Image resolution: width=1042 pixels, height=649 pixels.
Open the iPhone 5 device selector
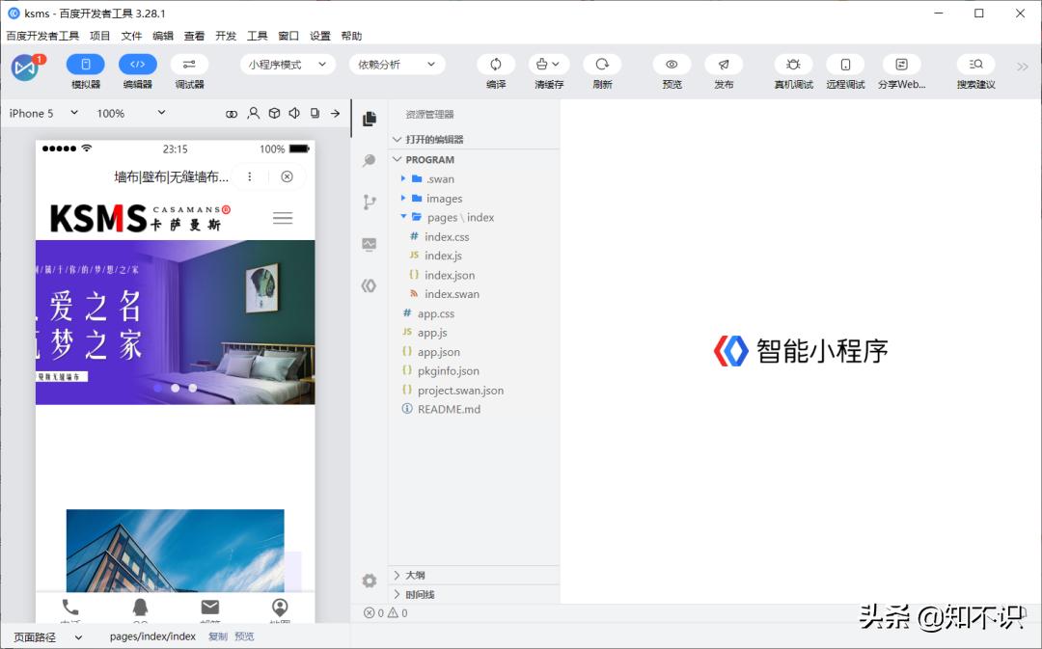[x=39, y=113]
